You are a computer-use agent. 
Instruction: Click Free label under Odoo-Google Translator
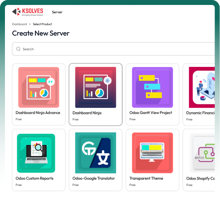click(x=75, y=185)
